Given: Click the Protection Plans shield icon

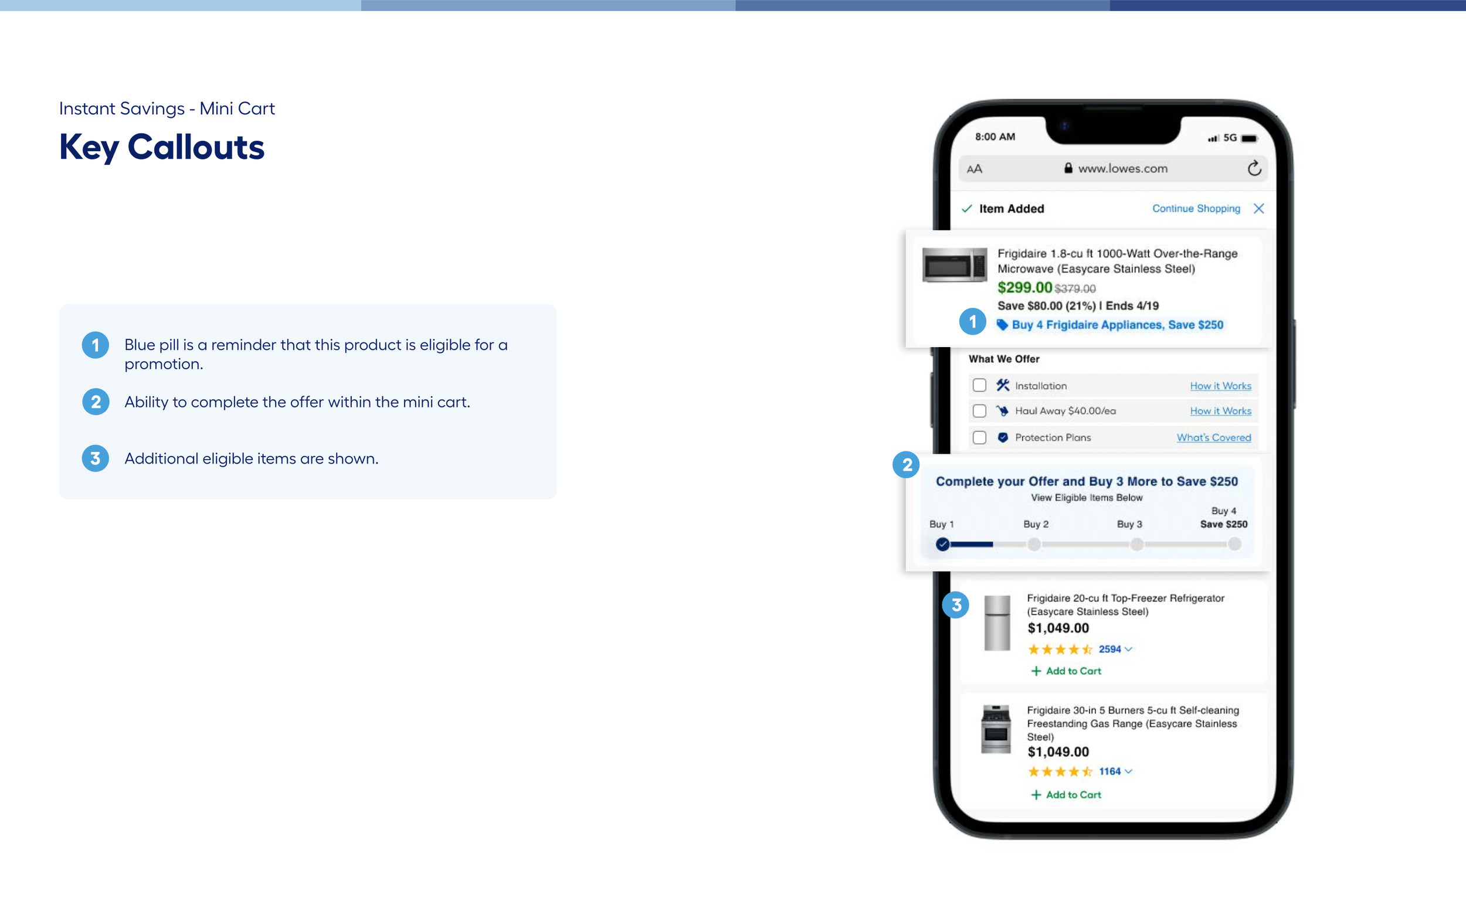Looking at the screenshot, I should [x=1002, y=437].
